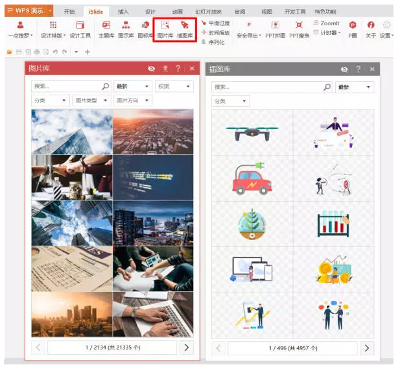This screenshot has height=367, width=398.
Task: Open the P圈 community icon
Action: click(353, 29)
